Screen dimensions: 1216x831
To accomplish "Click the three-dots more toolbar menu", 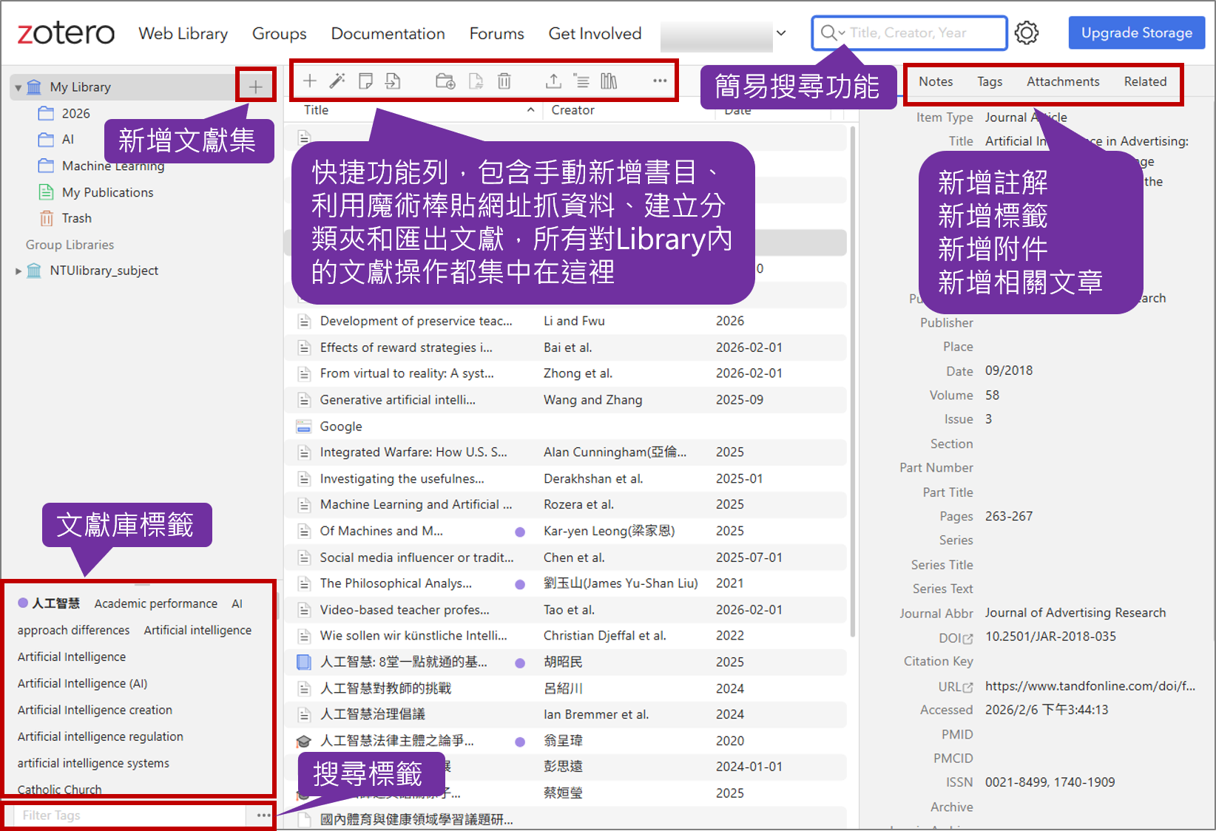I will (660, 81).
